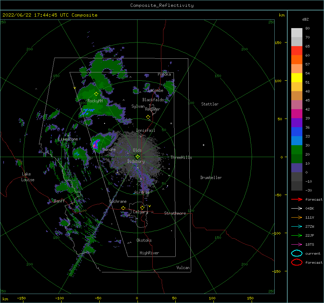Click the cyan current ellipse icon

click(297, 253)
